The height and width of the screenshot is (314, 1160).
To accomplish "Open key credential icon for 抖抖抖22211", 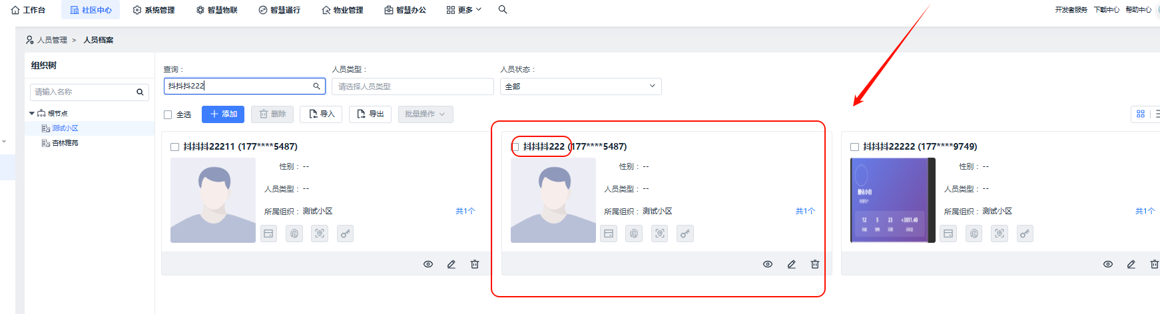I will pyautogui.click(x=345, y=234).
